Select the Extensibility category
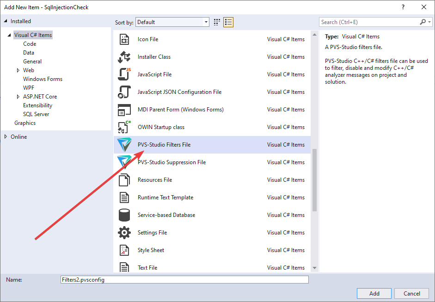Screen dimensions: 435x302 (x=37, y=105)
